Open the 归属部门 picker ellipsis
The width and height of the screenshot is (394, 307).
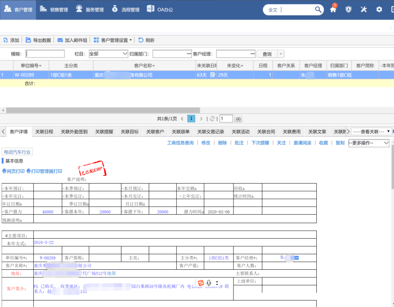[x=189, y=54]
